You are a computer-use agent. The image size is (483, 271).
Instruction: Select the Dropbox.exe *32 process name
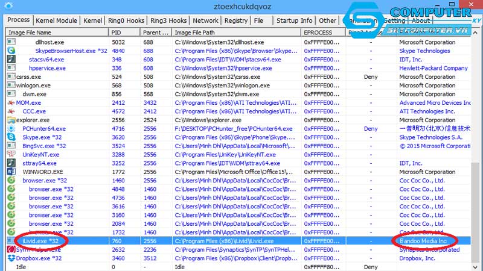pos(39,258)
